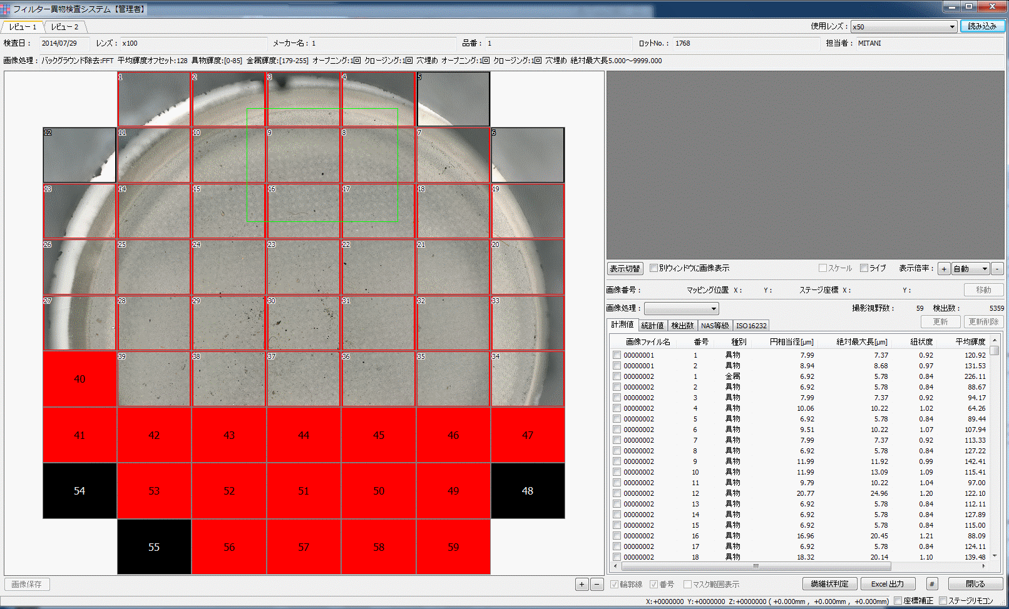Select red tile 44
The image size is (1009, 609).
[x=304, y=435]
